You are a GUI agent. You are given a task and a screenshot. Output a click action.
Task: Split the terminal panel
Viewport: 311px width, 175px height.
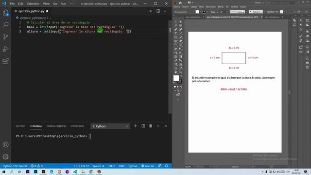pyautogui.click(x=143, y=126)
